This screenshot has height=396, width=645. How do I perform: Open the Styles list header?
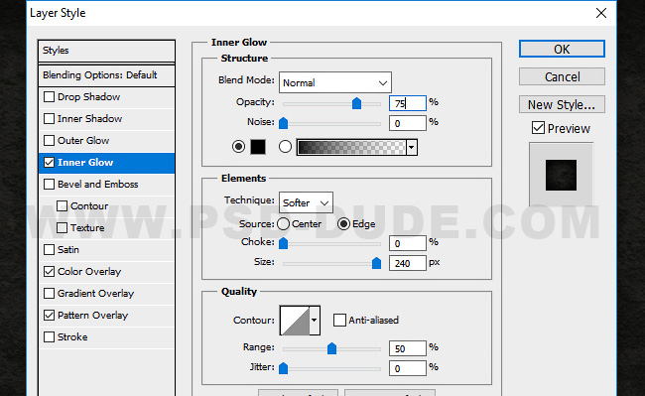(x=106, y=51)
